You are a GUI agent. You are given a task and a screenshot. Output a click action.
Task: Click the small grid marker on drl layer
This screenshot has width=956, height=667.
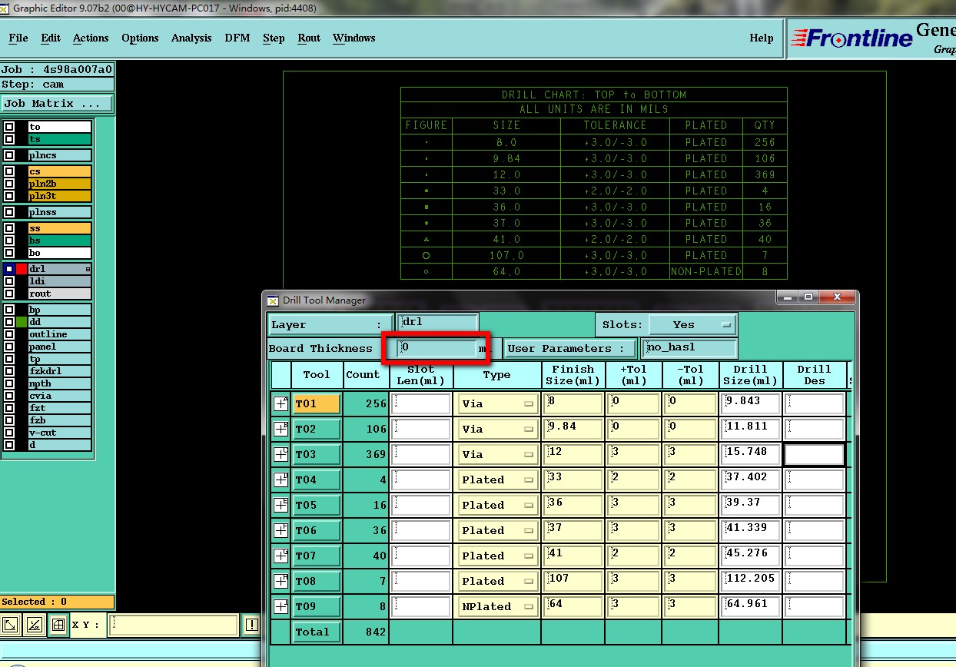click(x=88, y=269)
